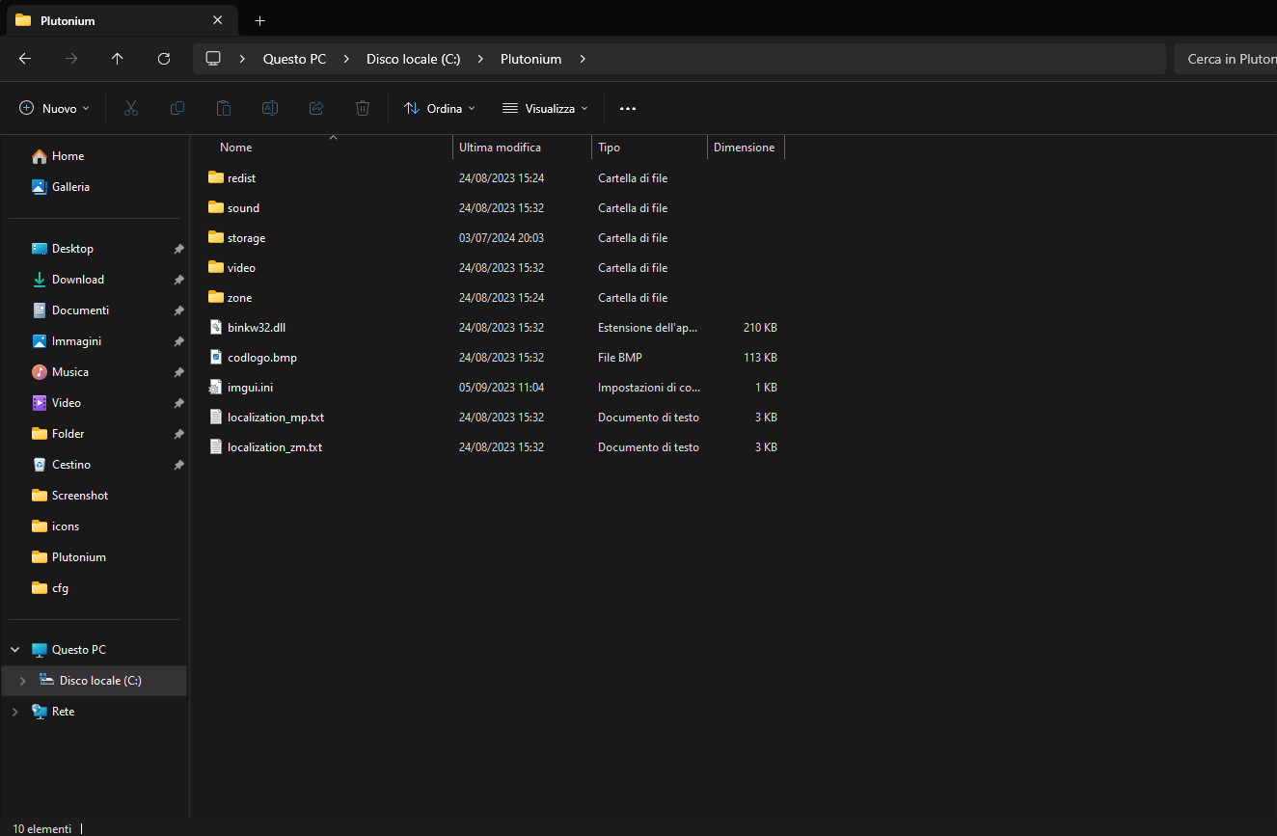Image resolution: width=1277 pixels, height=836 pixels.
Task: Expand the Rete tree node
Action: click(x=14, y=712)
